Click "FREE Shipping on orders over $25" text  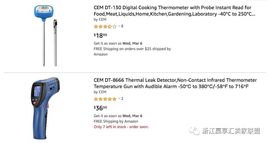132,49
